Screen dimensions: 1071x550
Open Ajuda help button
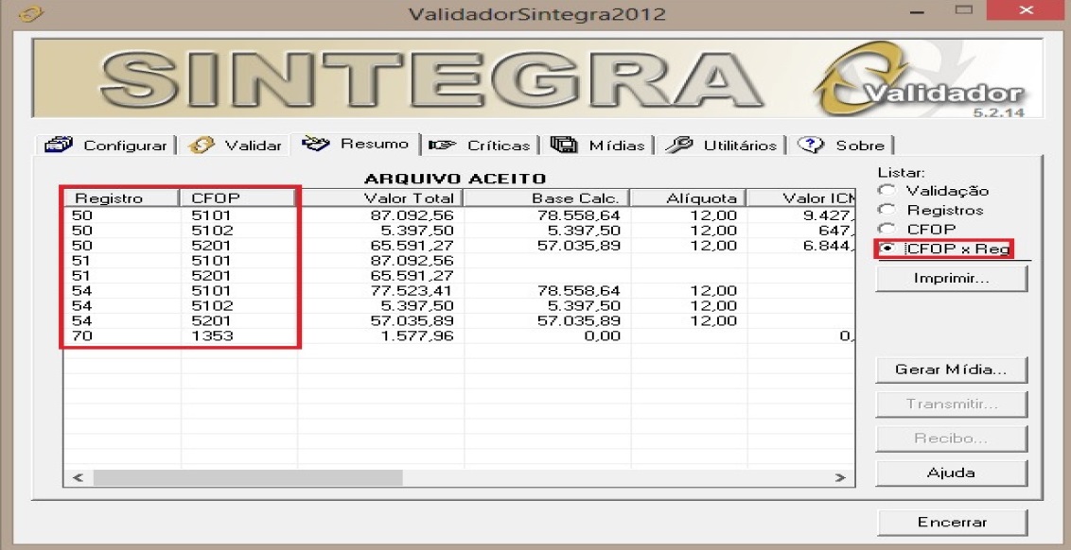(x=951, y=473)
